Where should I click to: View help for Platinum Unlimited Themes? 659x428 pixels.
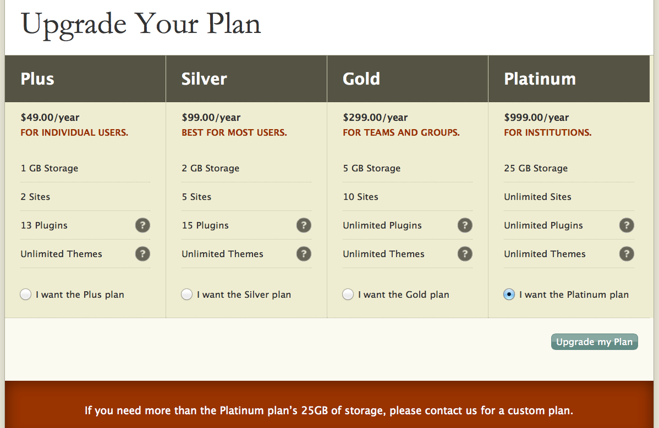tap(627, 254)
